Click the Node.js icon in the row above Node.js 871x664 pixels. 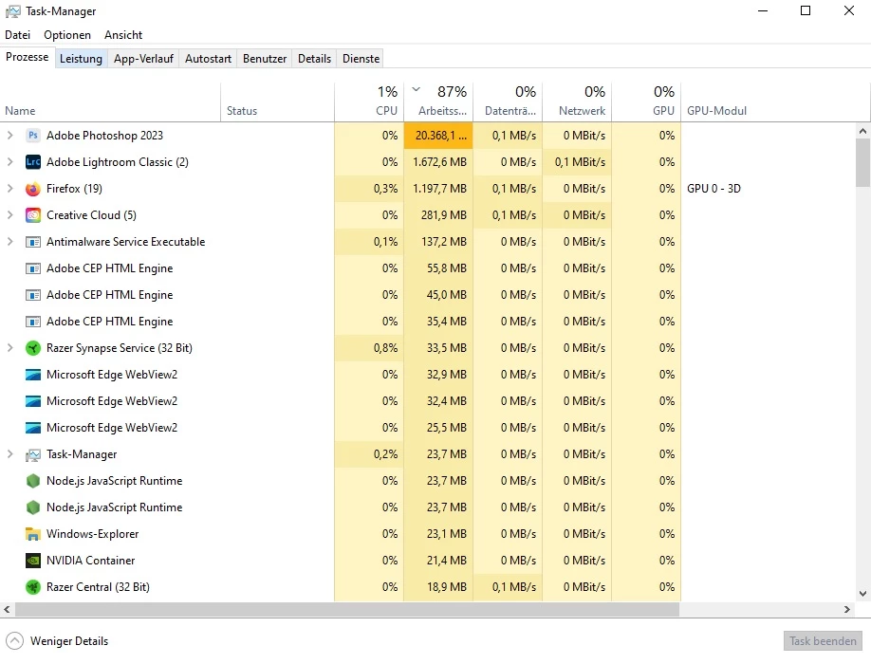[33, 481]
